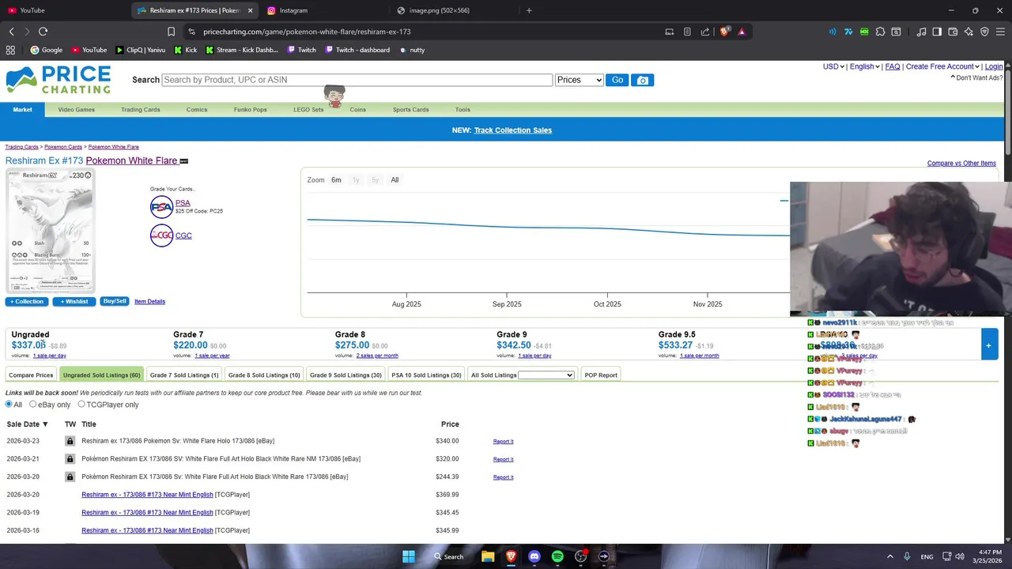Click the 7TV extension icon
Viewport: 1012px width, 569px height.
tap(848, 32)
